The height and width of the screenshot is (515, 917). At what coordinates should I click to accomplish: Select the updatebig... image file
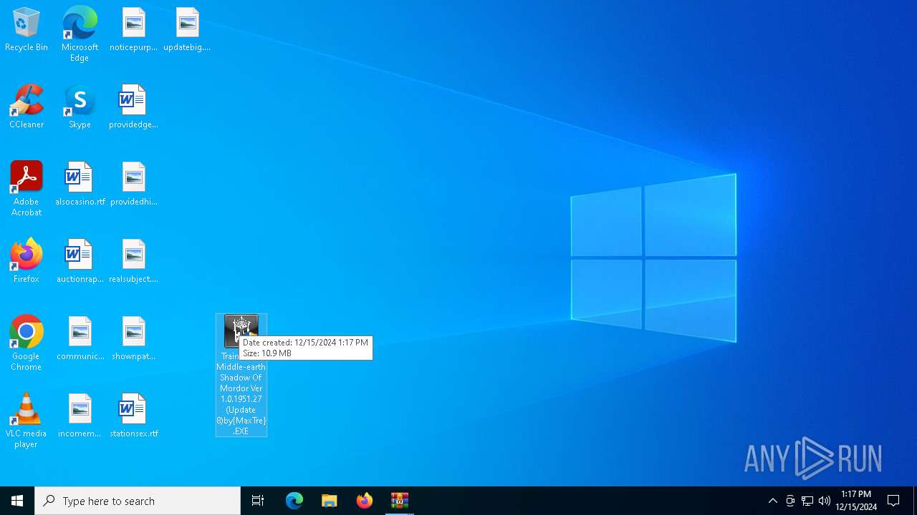[187, 30]
